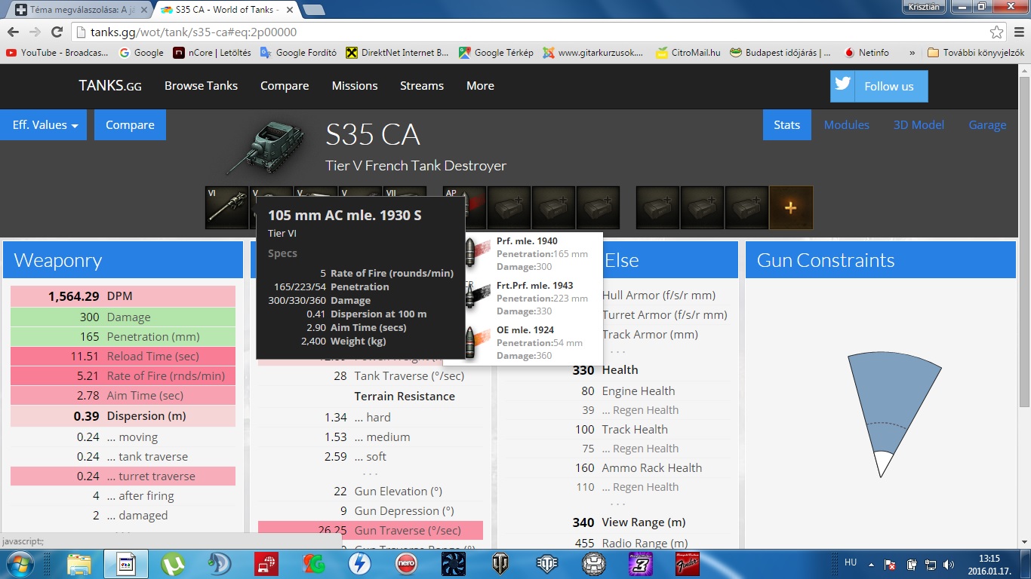
Task: Click the Ammo Rack Health row
Action: [619, 467]
